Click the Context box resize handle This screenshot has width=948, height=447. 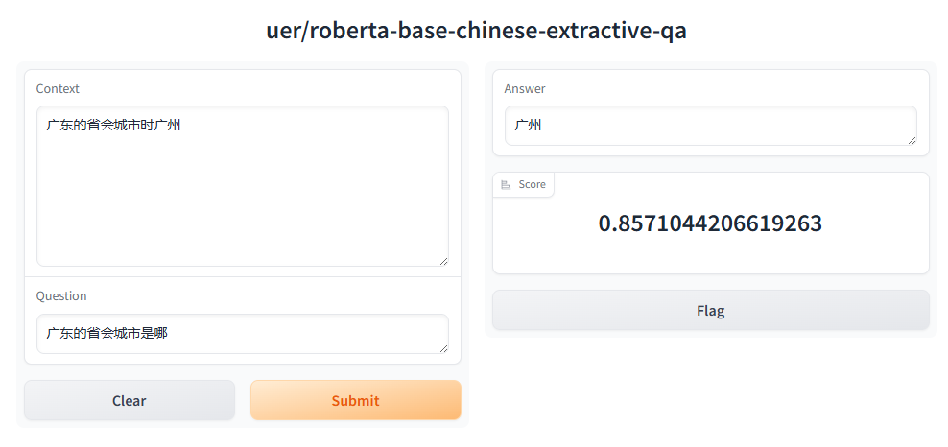click(x=442, y=260)
